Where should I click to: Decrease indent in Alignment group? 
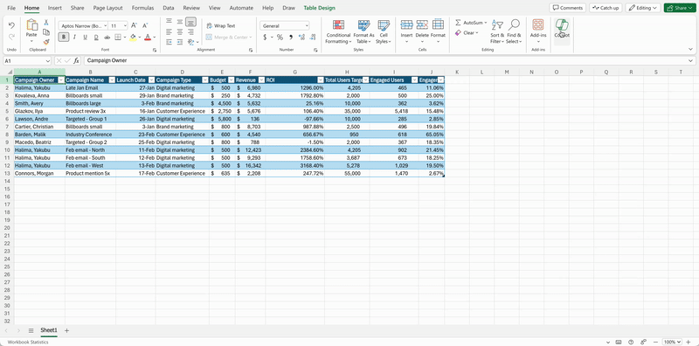click(x=169, y=42)
